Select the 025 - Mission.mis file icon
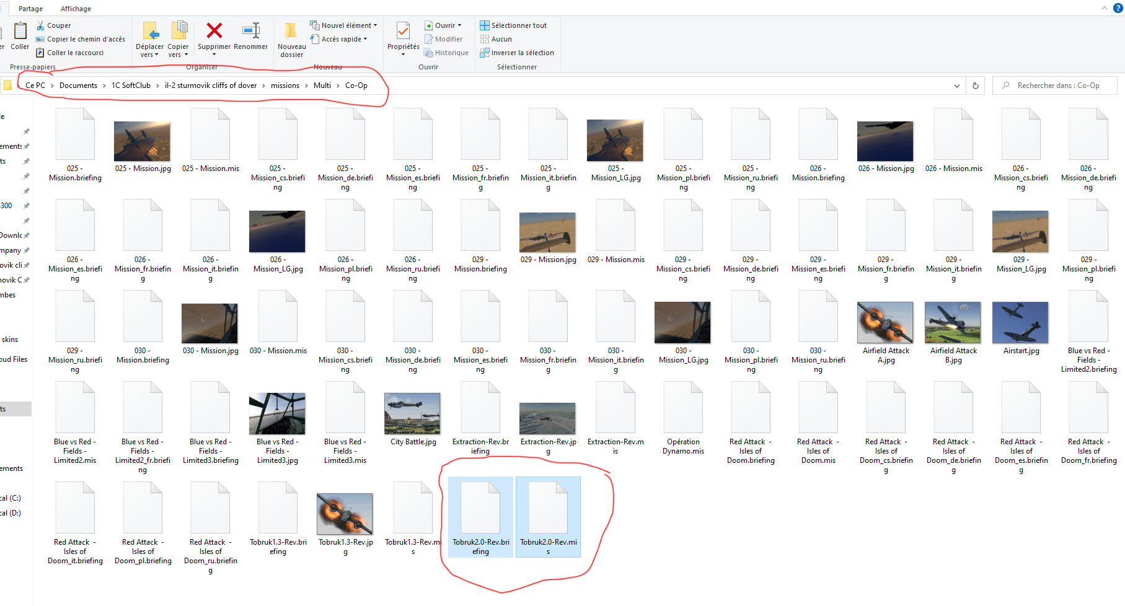The image size is (1125, 606). click(x=210, y=135)
